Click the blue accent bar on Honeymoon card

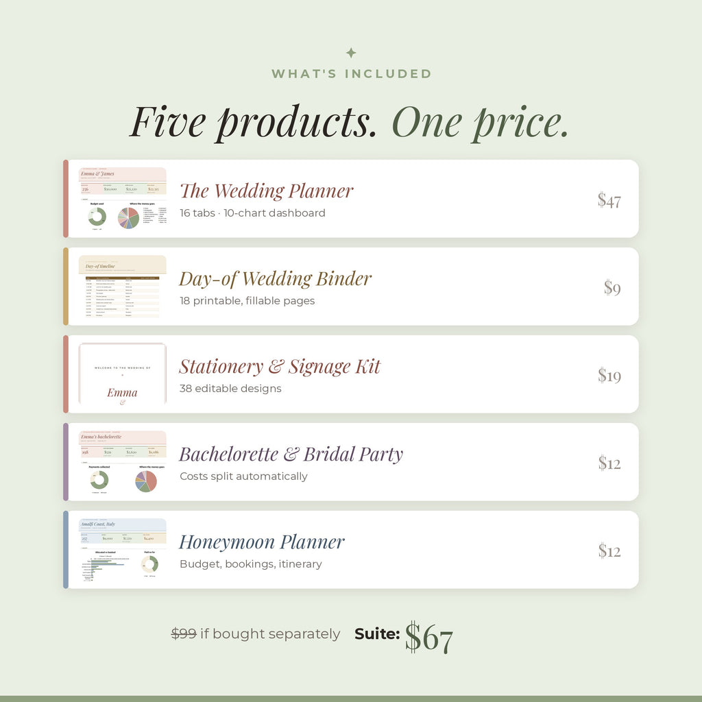click(66, 549)
